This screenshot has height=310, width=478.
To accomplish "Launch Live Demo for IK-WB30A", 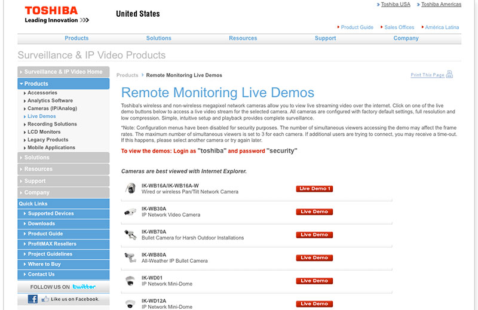I will click(x=314, y=211).
